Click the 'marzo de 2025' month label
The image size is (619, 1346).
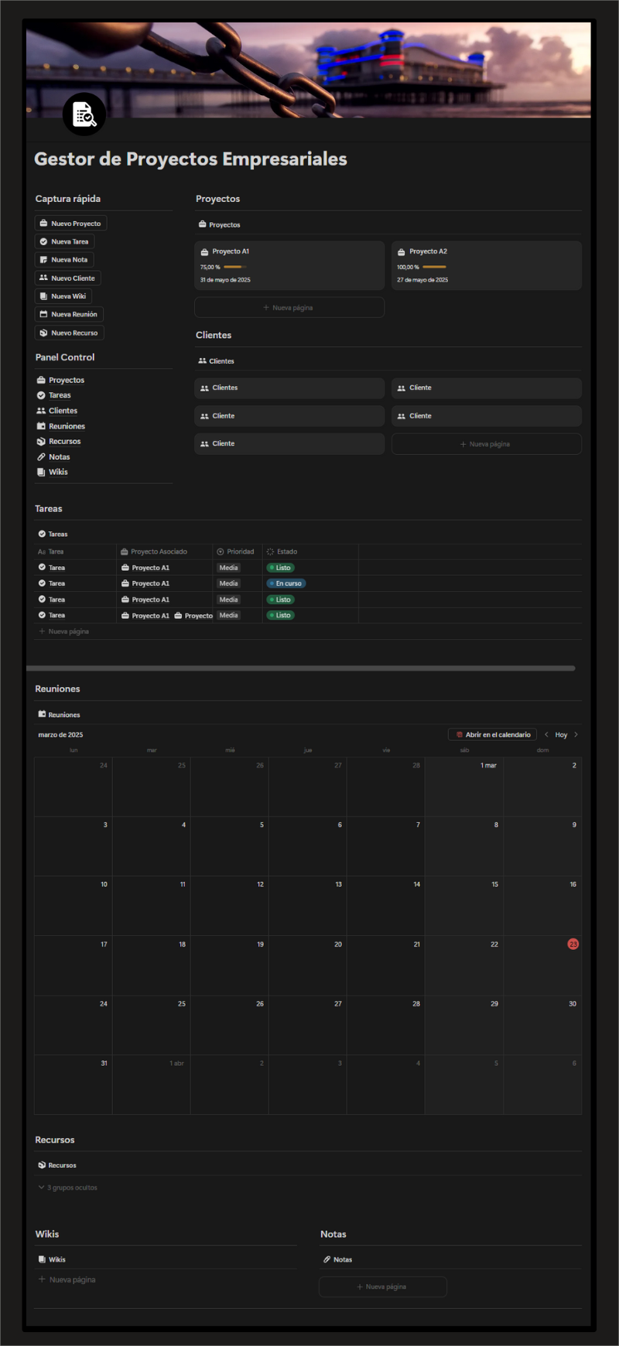[60, 735]
